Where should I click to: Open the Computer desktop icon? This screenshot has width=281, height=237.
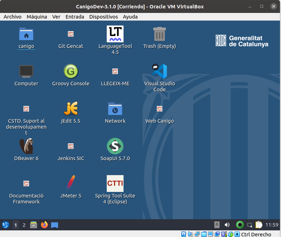point(26,71)
